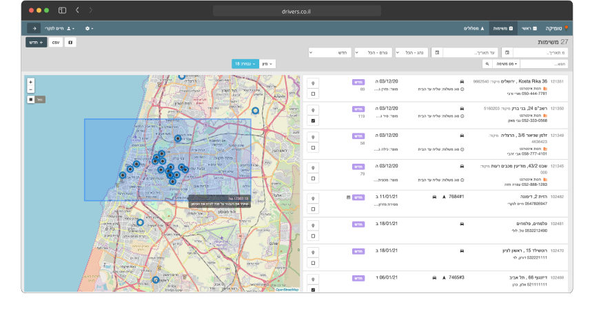This screenshot has height=320, width=592.
Task: Open the status filter dropdown חדש
Action: (x=329, y=53)
